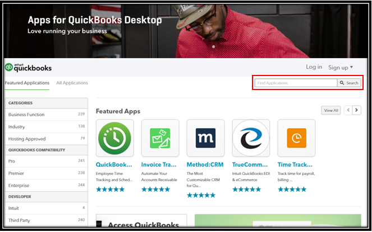372x232 pixels.
Task: Click 'The Most Customizable CRM' description
Action: click(x=203, y=180)
